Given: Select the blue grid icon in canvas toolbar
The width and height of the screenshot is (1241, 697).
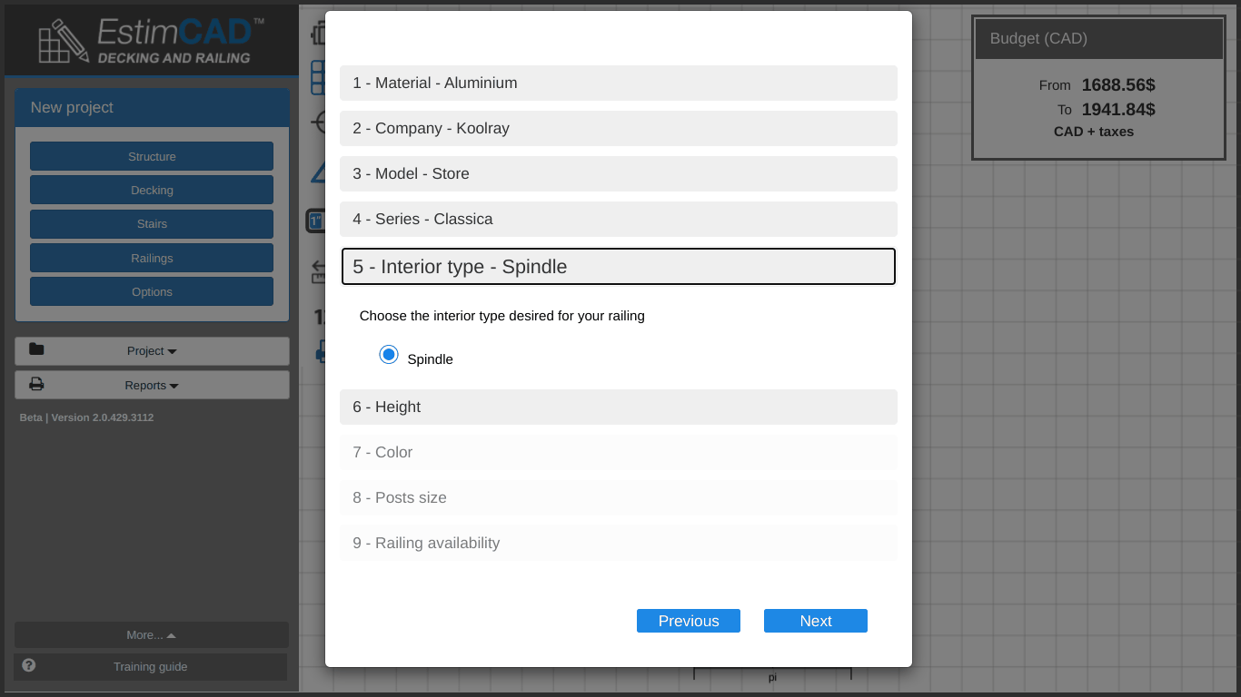Looking at the screenshot, I should 317,78.
